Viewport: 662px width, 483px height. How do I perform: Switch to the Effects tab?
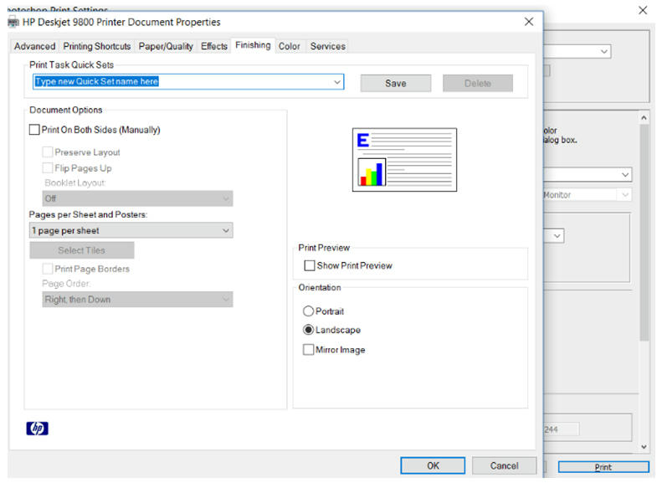click(x=214, y=46)
